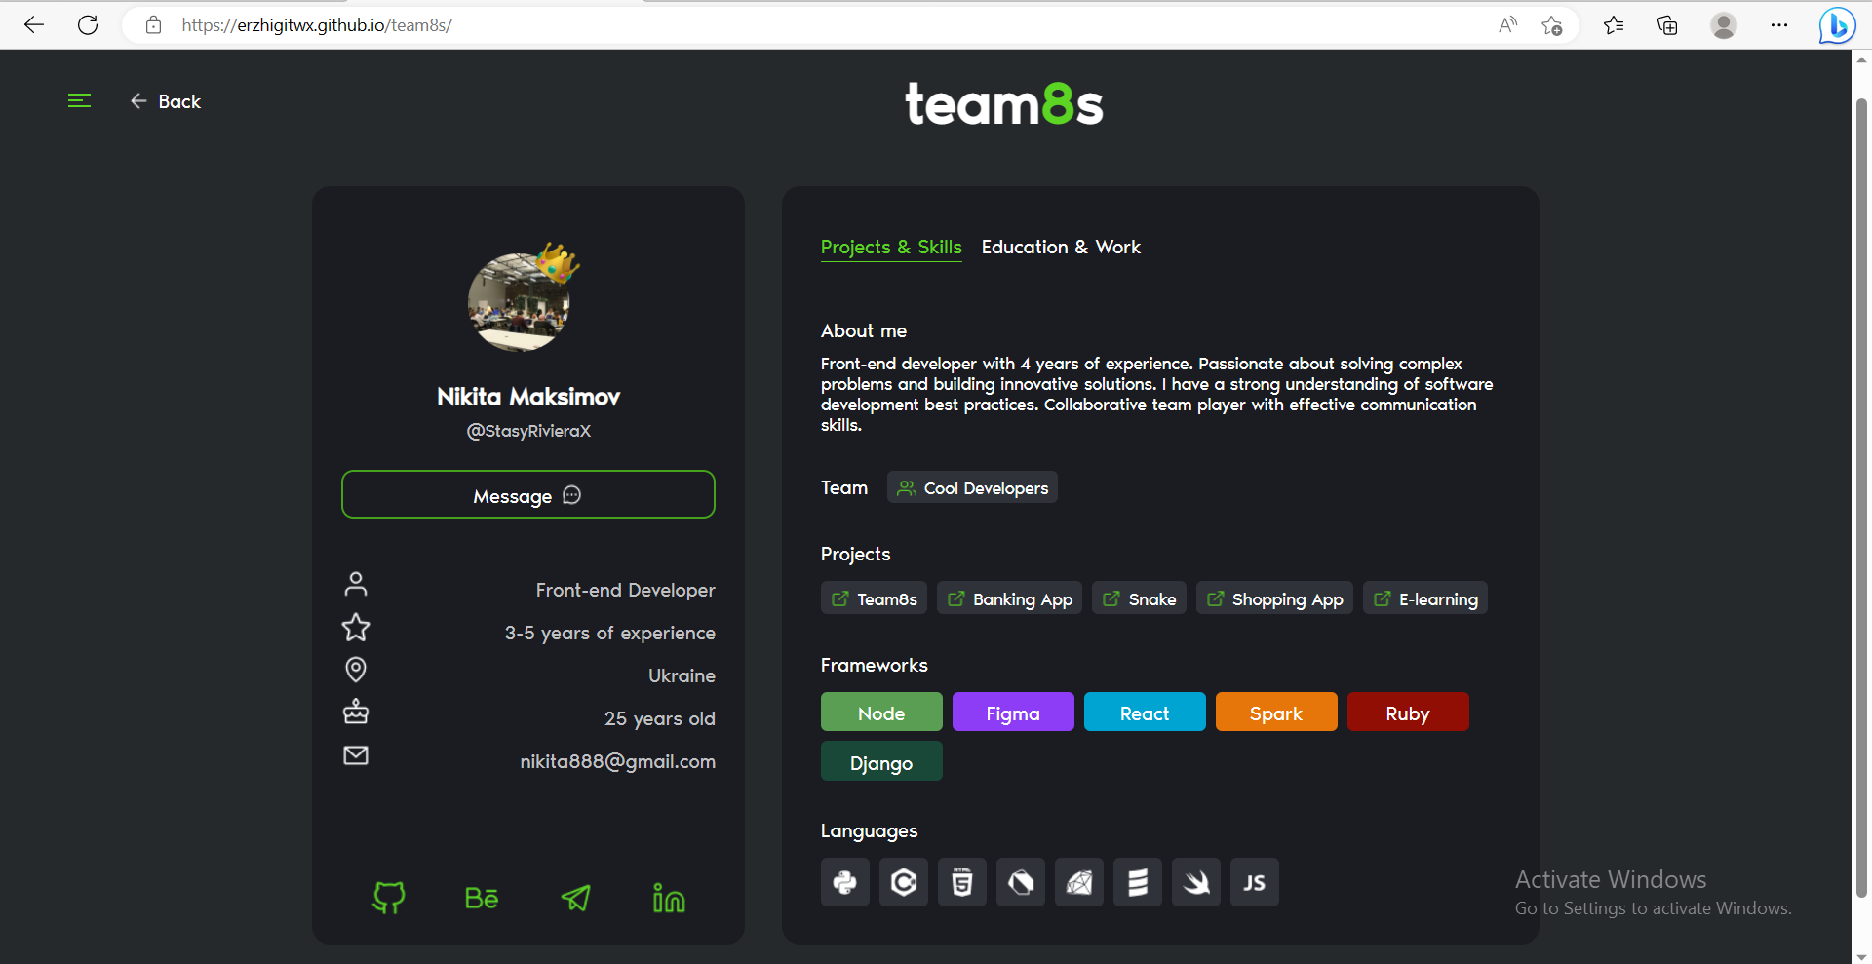Click the green Node framework tag
Screen dimensions: 1872x964
point(881,713)
